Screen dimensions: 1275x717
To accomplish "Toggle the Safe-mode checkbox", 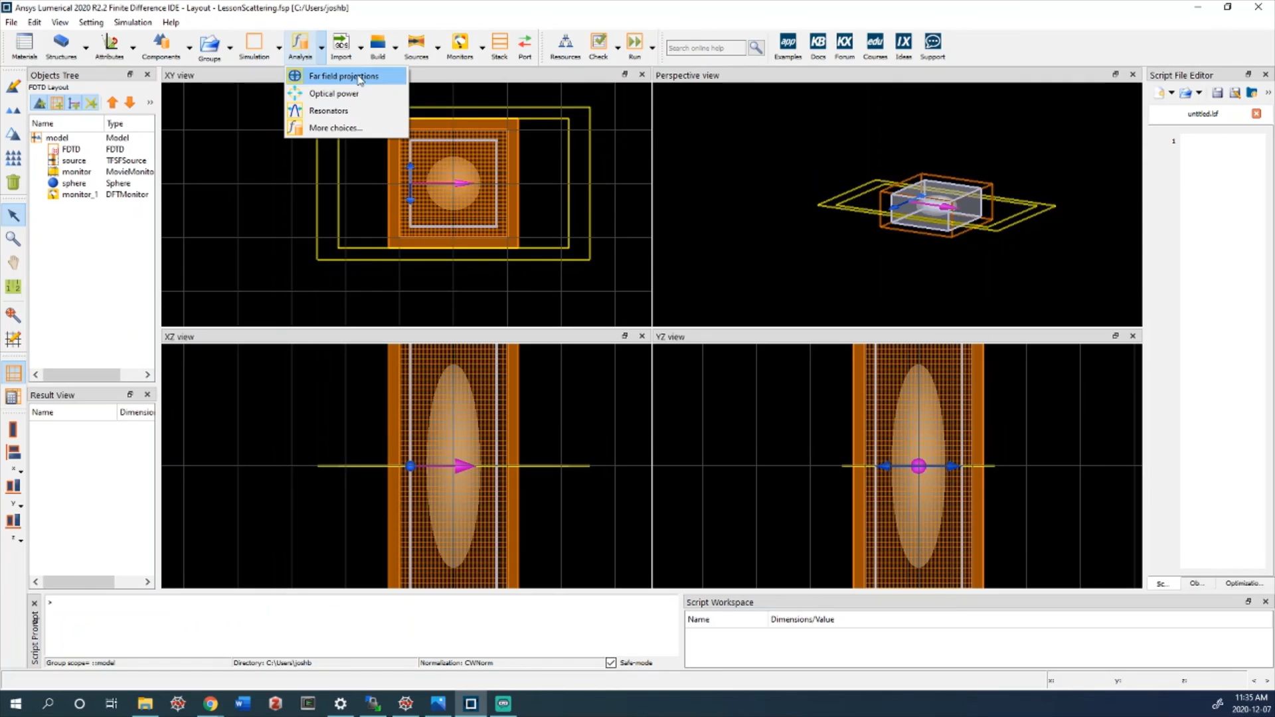I will [611, 663].
